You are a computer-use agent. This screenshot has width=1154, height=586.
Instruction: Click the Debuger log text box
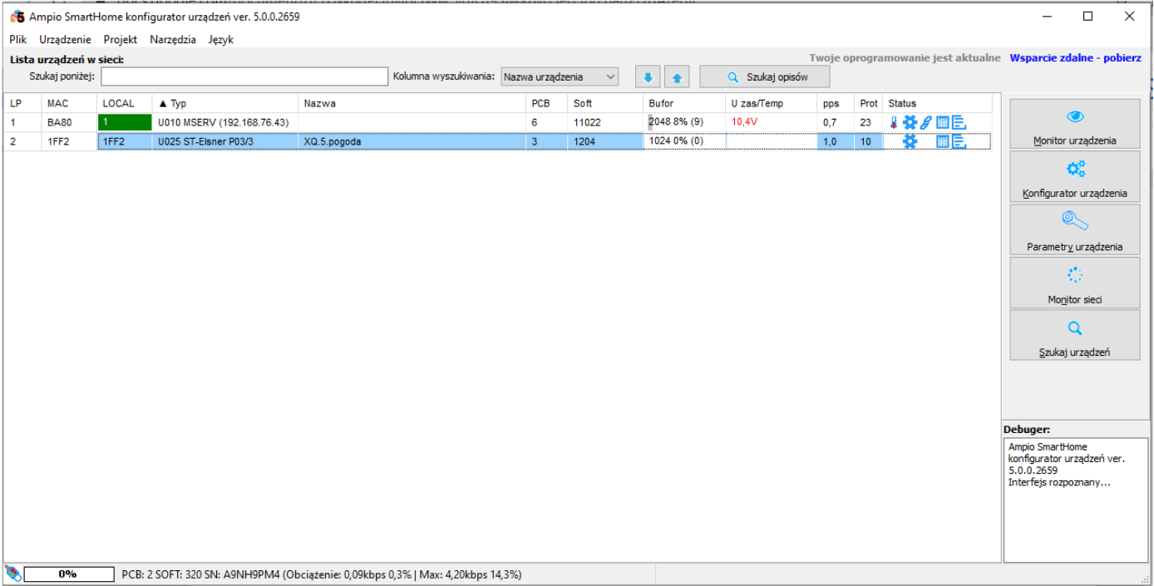(1076, 500)
